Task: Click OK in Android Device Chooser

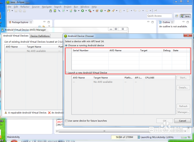Action: click(x=165, y=121)
